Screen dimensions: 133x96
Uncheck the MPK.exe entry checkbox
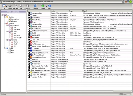[x=29, y=59]
